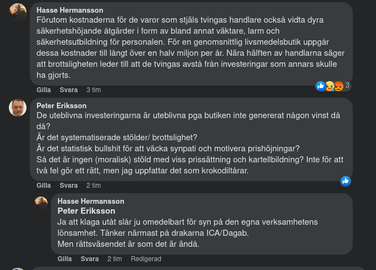
Task: Click the like reaction on Peter Eriksson's comment
Action: click(346, 181)
